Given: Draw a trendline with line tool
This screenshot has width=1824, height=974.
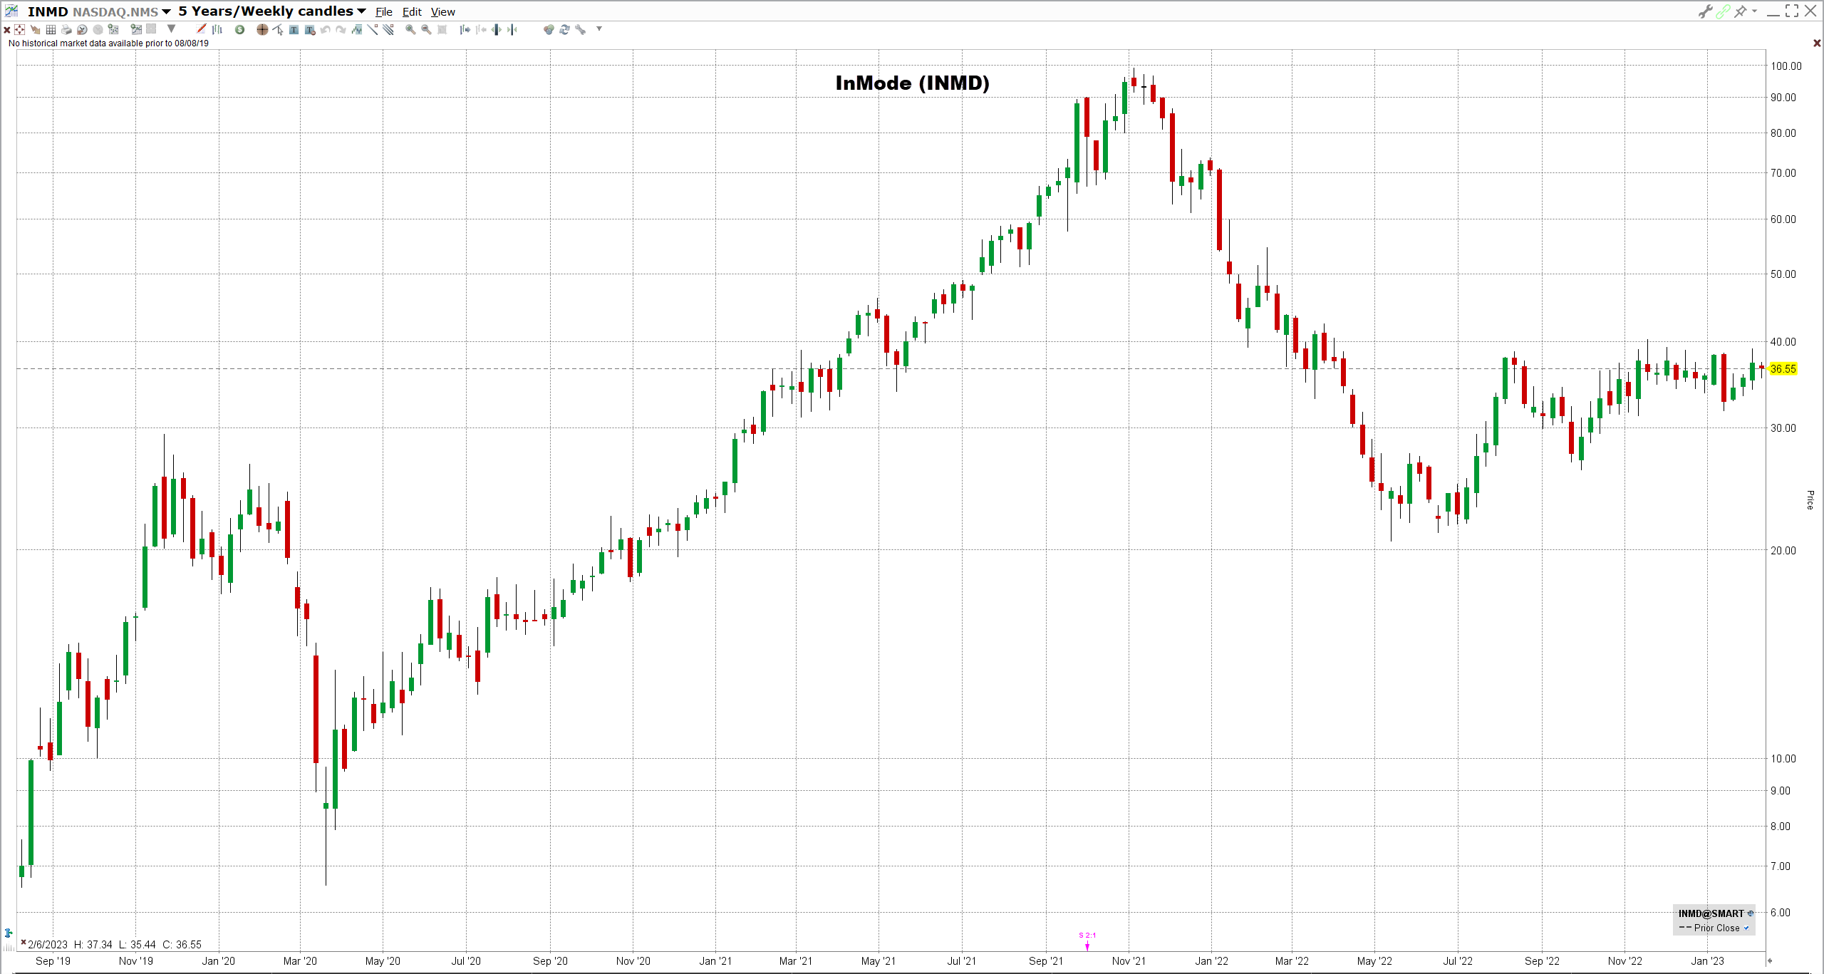Looking at the screenshot, I should pos(373,29).
